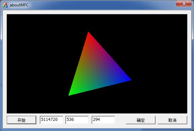Focus the input field showing 5114720
Image resolution: width=194 pixels, height=131 pixels.
[51, 120]
